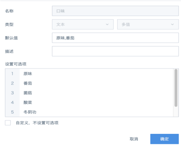This screenshot has width=181, height=147.
Task: Click the options list vertical scrollbar thumb
Action: pos(176,88)
